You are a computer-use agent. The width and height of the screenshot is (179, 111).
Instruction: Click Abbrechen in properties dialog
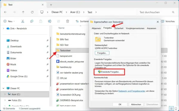point(136,104)
